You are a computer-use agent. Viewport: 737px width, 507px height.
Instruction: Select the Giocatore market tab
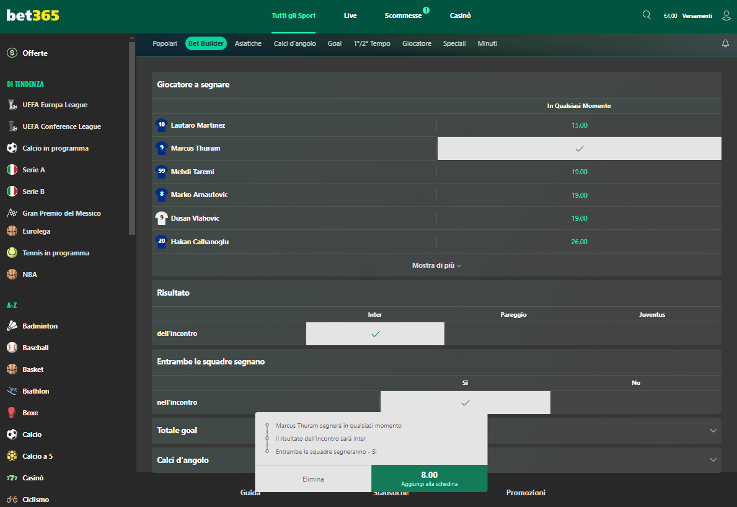[417, 43]
